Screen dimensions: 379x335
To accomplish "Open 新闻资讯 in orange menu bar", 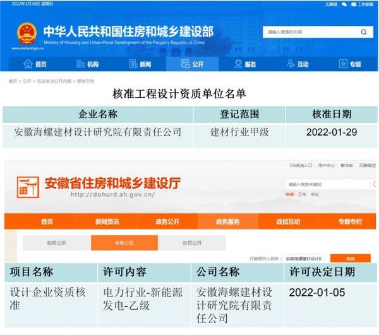I will pos(108,221).
